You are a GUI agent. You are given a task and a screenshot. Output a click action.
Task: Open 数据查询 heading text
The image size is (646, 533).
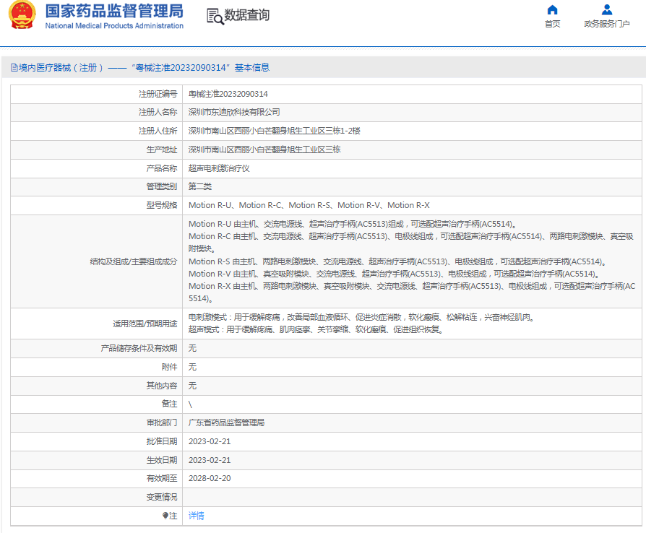tap(247, 15)
